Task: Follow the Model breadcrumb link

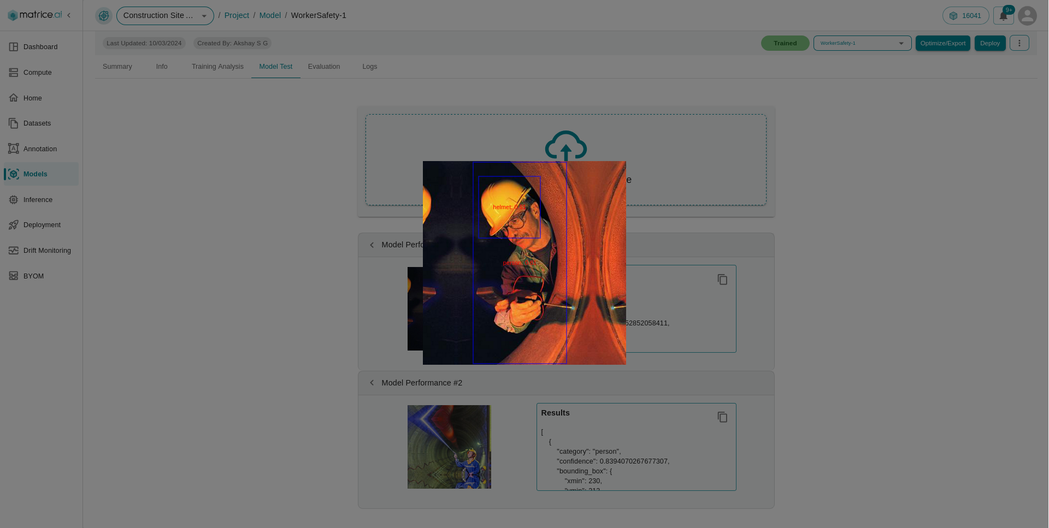Action: click(270, 15)
